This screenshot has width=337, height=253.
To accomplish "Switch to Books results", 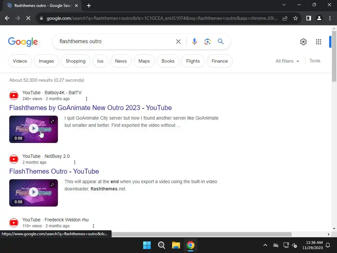I will click(168, 61).
